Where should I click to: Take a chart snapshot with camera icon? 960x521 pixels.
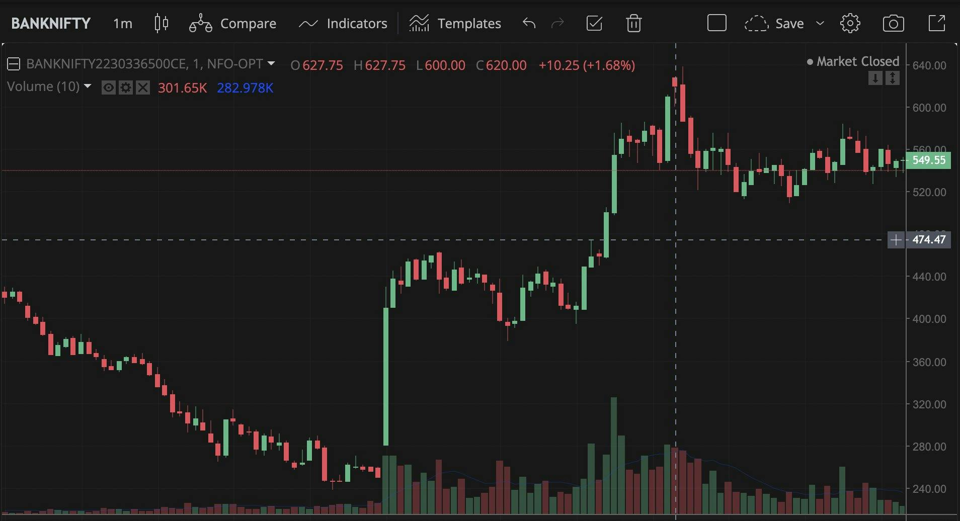(x=893, y=24)
